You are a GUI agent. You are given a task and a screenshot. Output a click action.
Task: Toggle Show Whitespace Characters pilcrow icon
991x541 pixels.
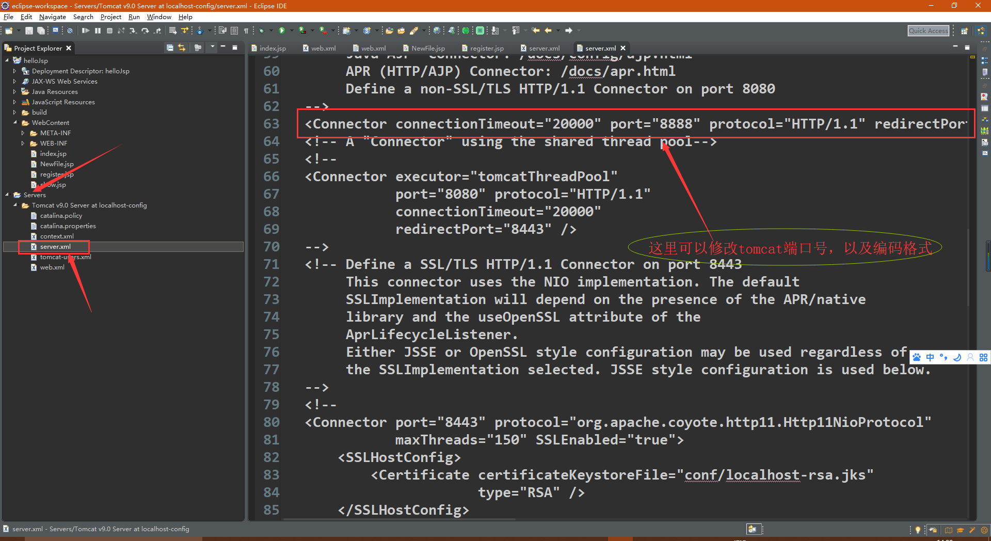[246, 30]
